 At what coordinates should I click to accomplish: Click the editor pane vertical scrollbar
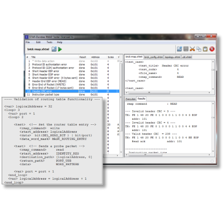click(213, 75)
